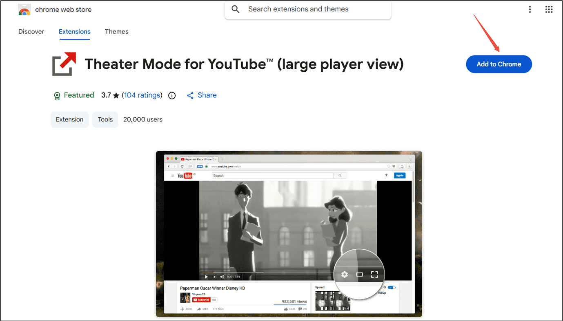This screenshot has width=563, height=321.
Task: Open the Google Apps launcher grid
Action: (x=549, y=9)
